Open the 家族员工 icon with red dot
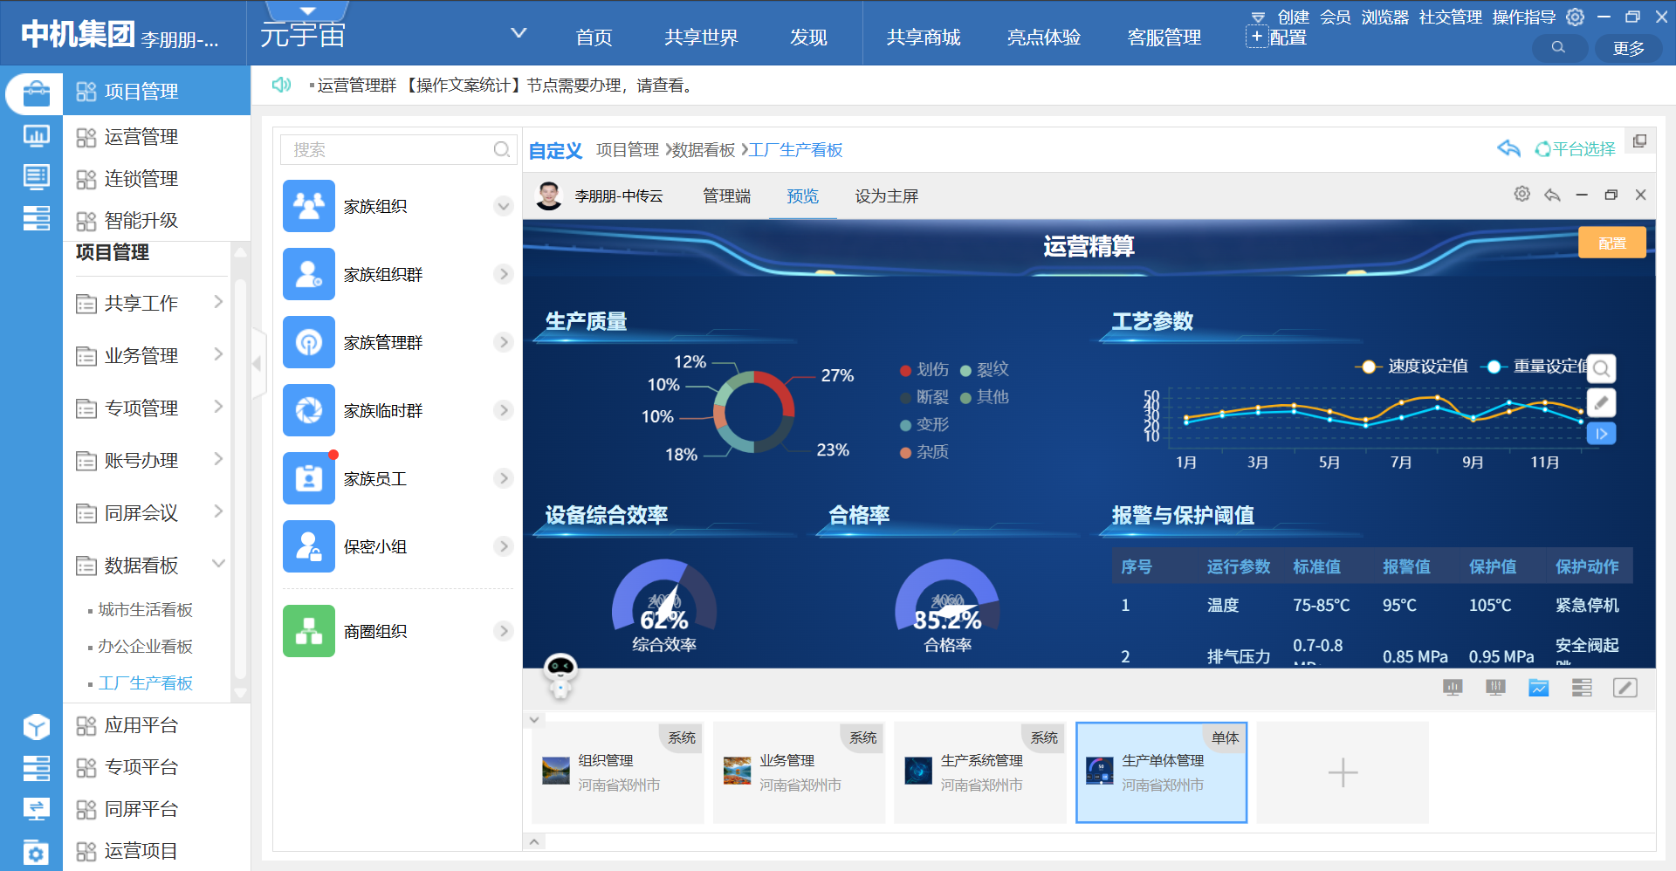This screenshot has height=871, width=1676. tap(309, 478)
